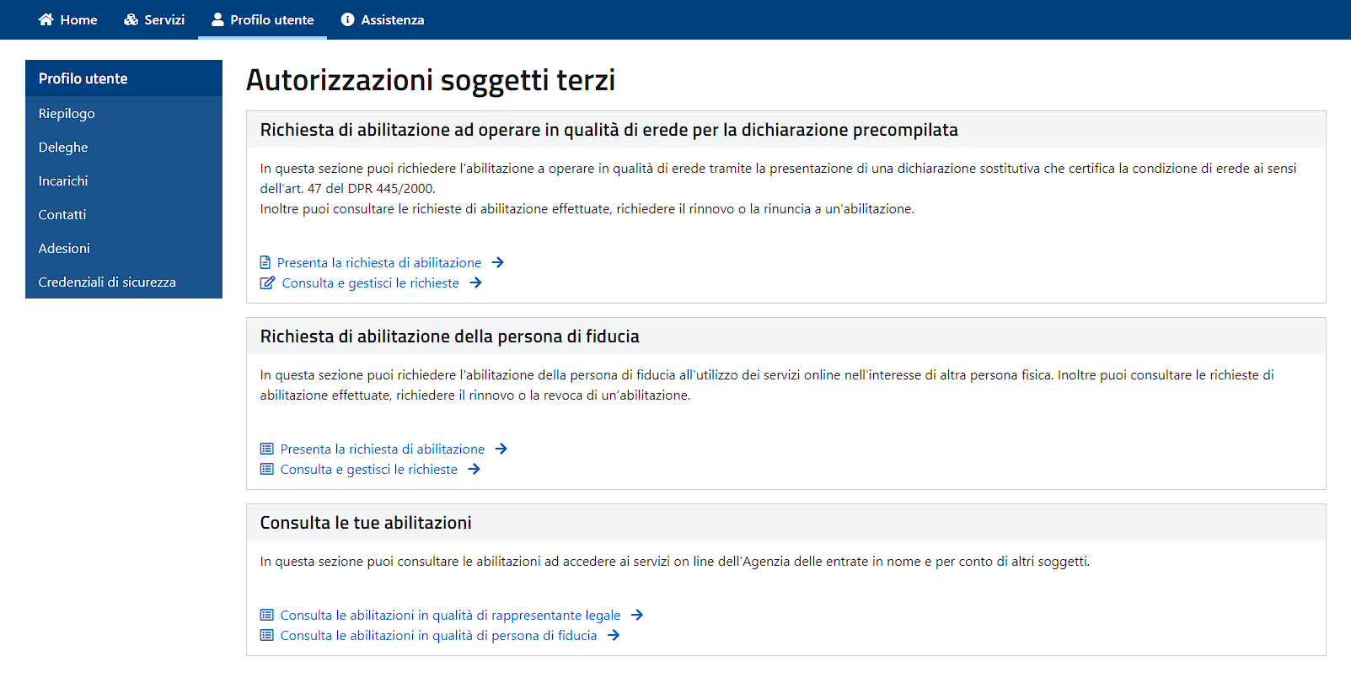Open Riepilogo in sidebar
This screenshot has height=678, width=1351.
[x=124, y=113]
